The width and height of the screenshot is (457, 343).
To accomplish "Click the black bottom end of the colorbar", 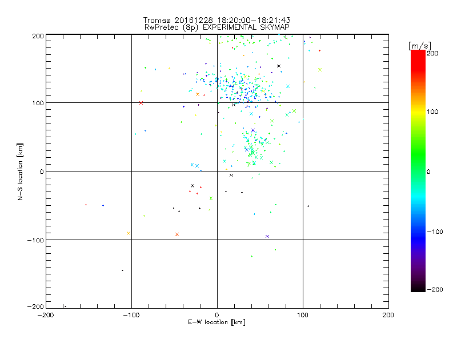I will click(x=418, y=288).
